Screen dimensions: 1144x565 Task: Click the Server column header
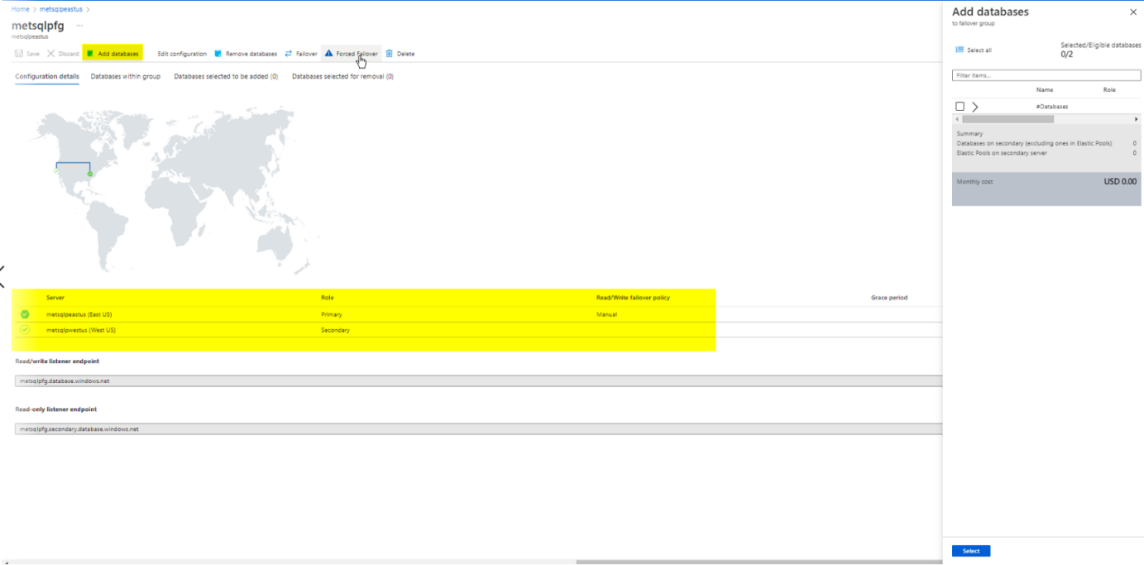55,298
